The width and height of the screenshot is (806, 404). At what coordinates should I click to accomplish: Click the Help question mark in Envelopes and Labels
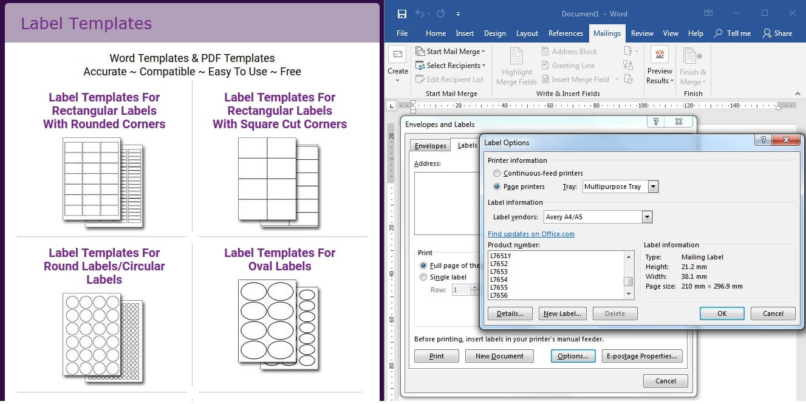click(656, 122)
